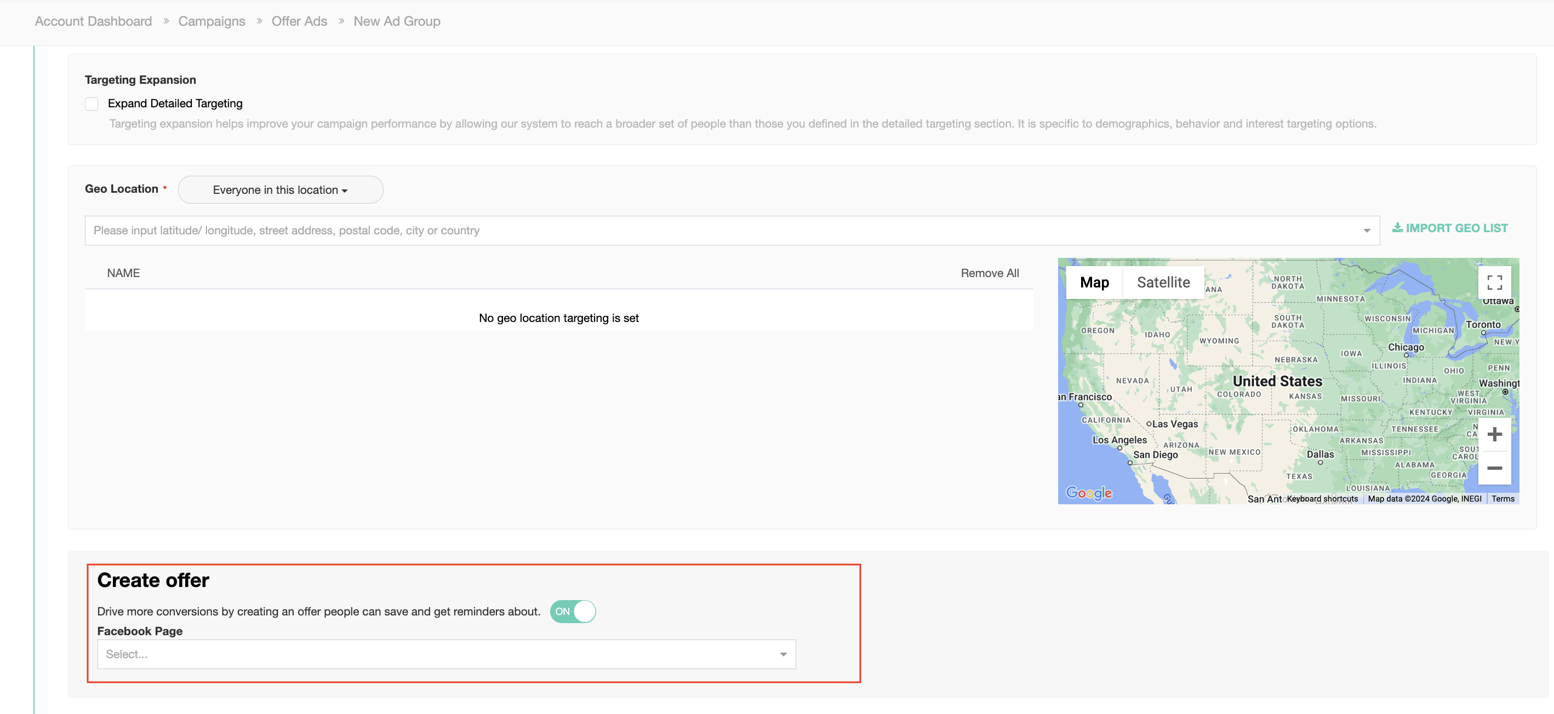The image size is (1554, 714).
Task: Click the map fullscreen toggle icon
Action: pos(1494,282)
